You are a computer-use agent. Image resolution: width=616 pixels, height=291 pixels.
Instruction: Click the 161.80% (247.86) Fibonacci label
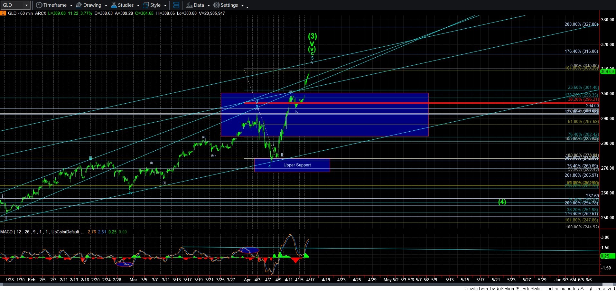tap(581, 220)
